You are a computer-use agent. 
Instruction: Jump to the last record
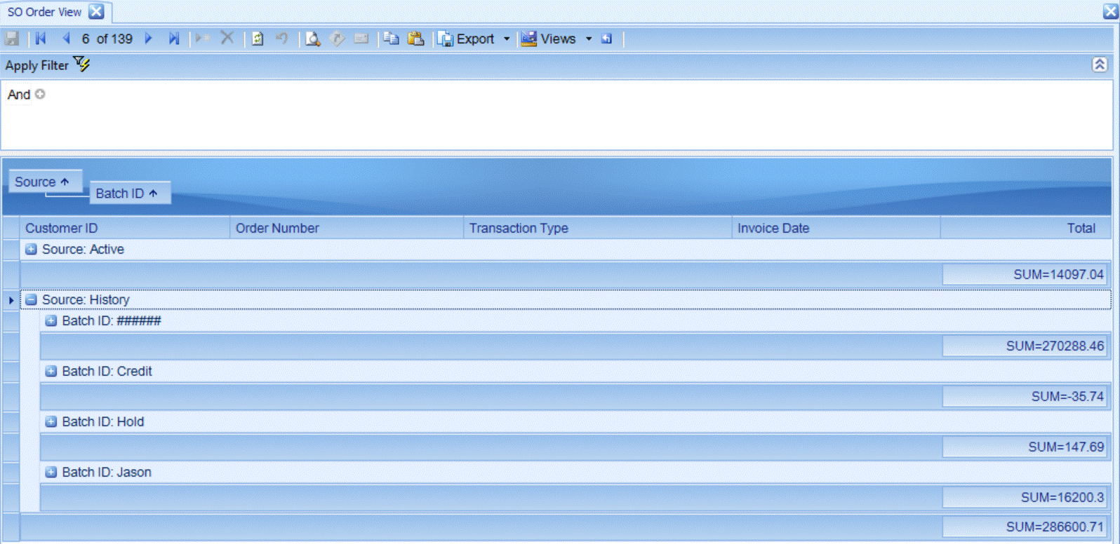(173, 39)
